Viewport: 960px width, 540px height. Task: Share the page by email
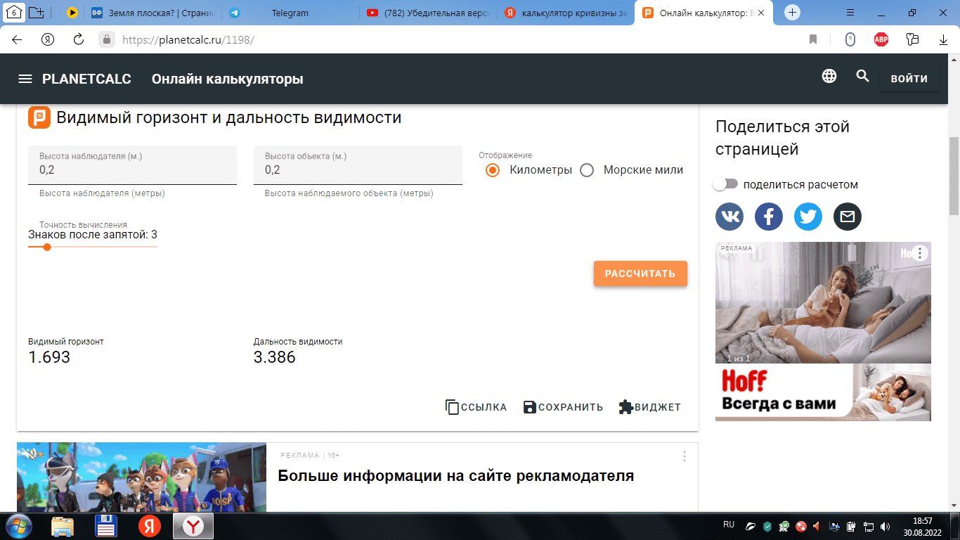848,217
